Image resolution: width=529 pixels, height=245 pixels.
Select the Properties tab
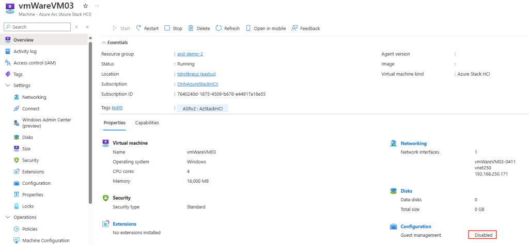114,122
